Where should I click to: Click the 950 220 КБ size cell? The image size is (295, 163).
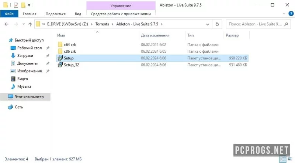[x=238, y=58]
